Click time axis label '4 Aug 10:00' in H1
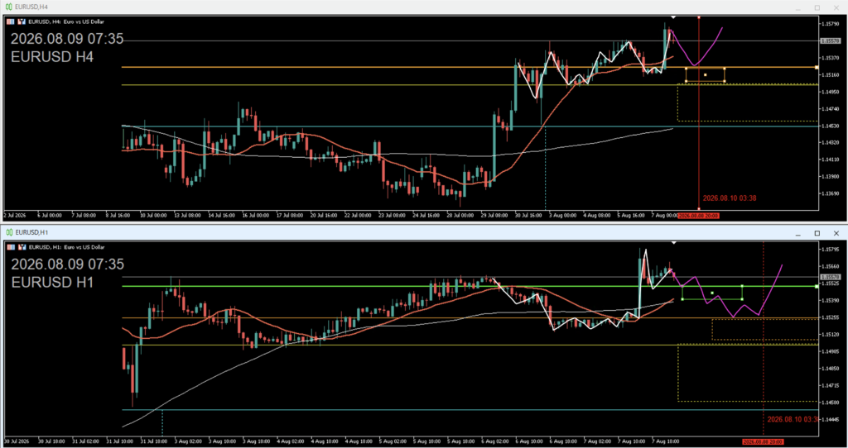Viewport: 848px width, 448px height. (x=325, y=441)
